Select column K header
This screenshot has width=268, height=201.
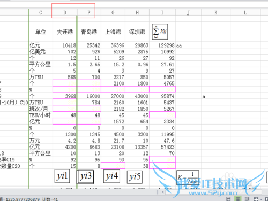pos(216,12)
